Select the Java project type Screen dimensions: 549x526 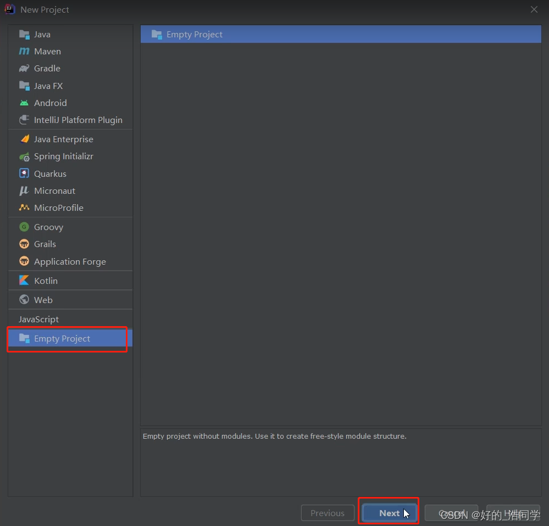[x=70, y=34]
